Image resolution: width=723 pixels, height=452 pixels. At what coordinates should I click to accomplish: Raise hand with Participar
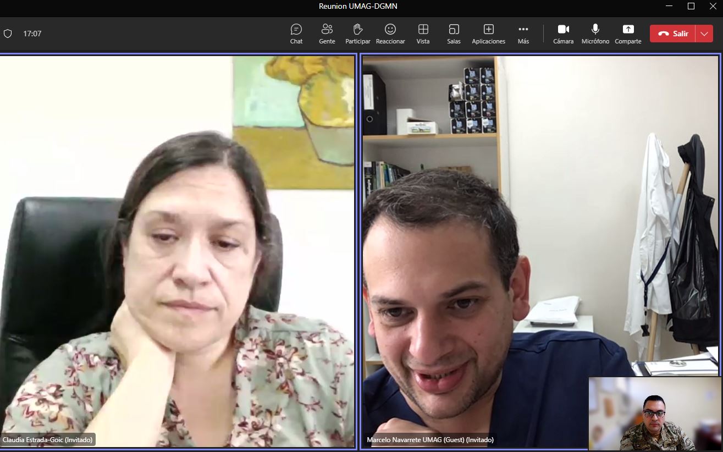tap(358, 34)
